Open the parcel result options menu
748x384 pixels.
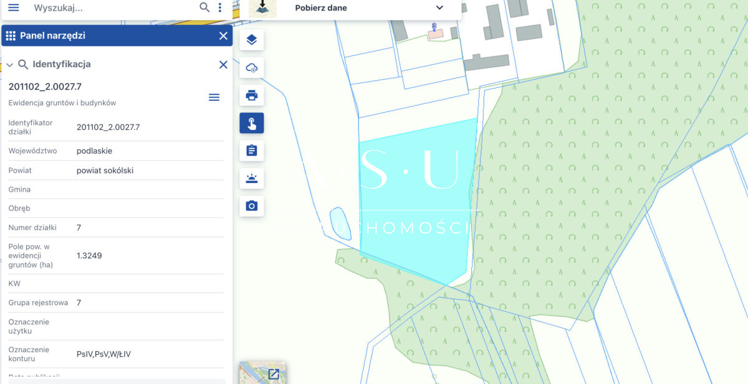214,98
